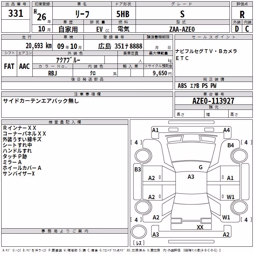
Task: Select the 注意事項欄 section header
Action: pos(87,94)
